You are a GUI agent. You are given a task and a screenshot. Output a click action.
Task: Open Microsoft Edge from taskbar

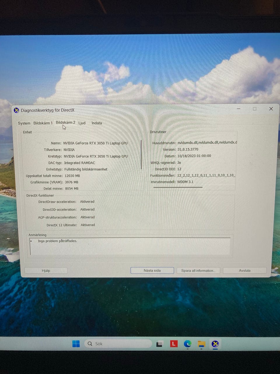coord(188,344)
